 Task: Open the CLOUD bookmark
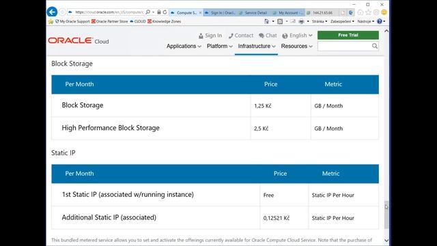pyautogui.click(x=138, y=21)
